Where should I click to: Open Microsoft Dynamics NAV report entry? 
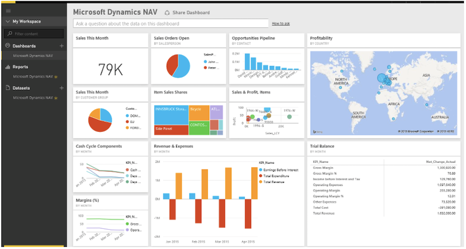[33, 77]
